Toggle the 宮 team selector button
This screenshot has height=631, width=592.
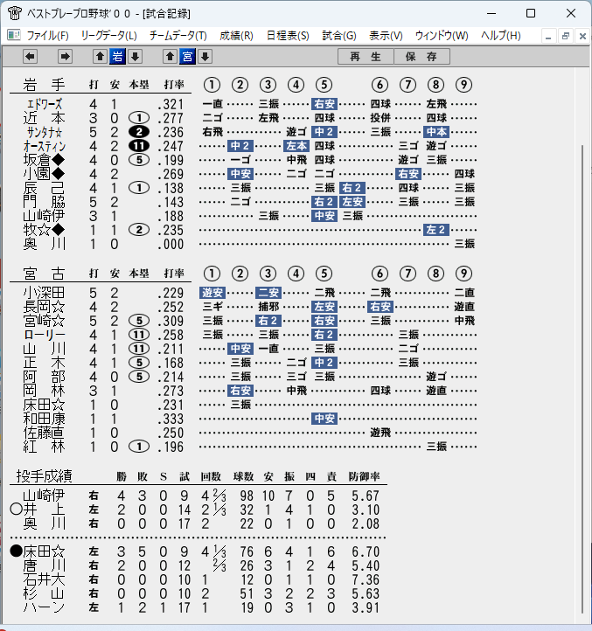(188, 57)
